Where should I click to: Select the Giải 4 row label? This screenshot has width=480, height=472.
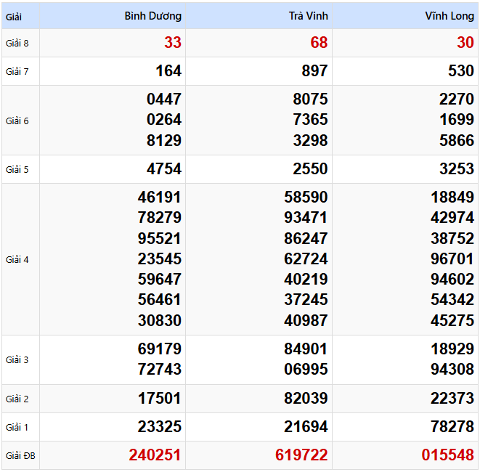tap(17, 259)
